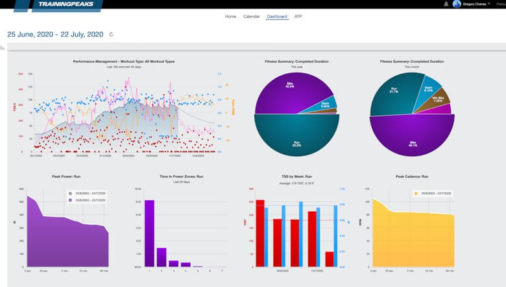Switch to the Calendar tab

click(x=252, y=16)
